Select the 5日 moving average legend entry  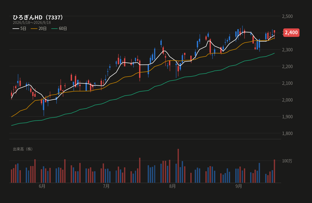(x=19, y=29)
